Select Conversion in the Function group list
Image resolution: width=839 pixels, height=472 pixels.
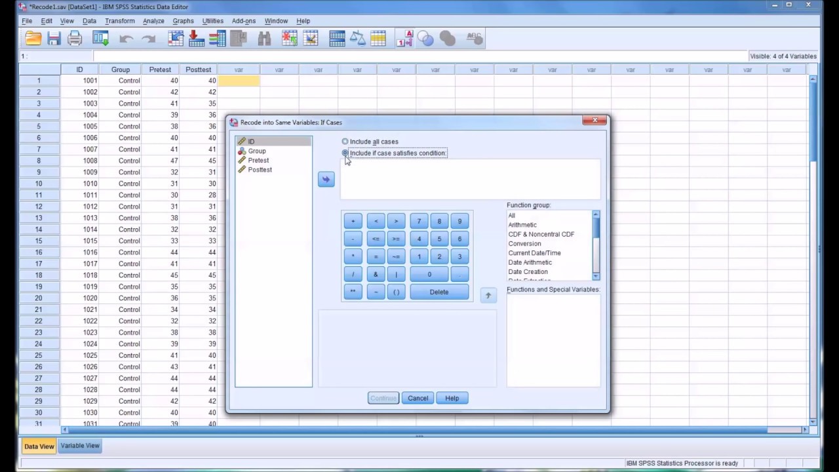pyautogui.click(x=524, y=243)
